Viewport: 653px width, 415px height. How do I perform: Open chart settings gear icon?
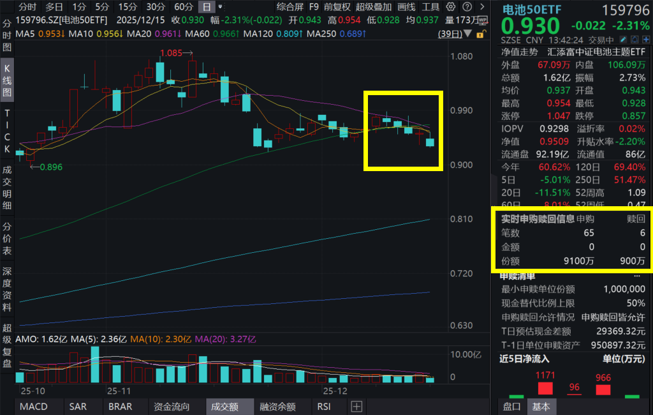click(451, 7)
